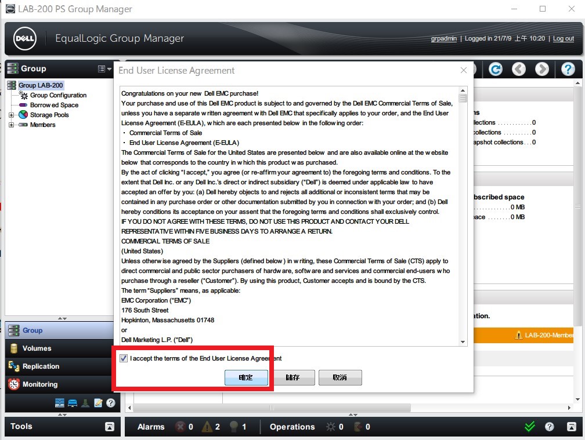This screenshot has height=440, width=585.
Task: Select Group Configuration tree item
Action: click(x=58, y=96)
